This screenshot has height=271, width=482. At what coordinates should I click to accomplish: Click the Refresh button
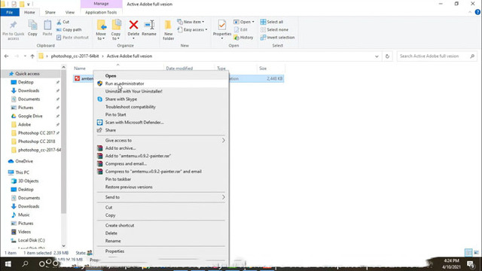pos(387,56)
